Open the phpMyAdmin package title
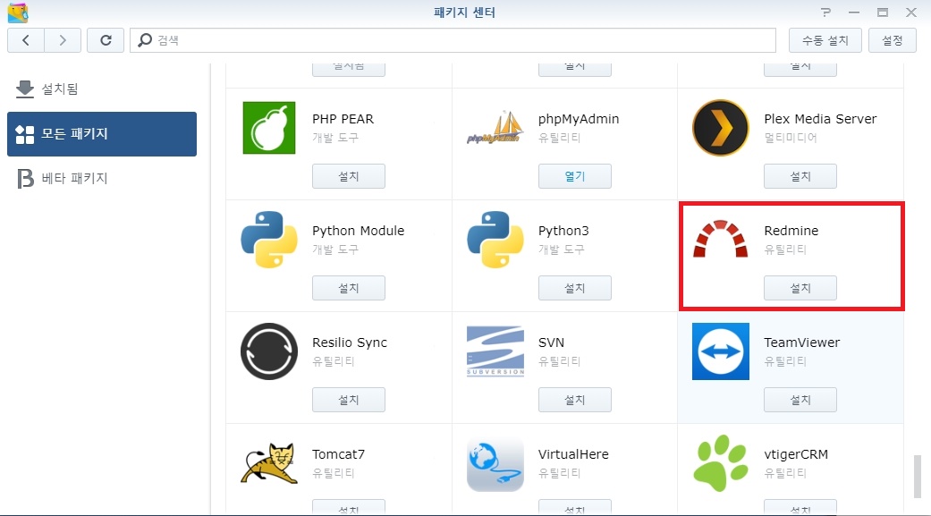The width and height of the screenshot is (931, 516). [x=579, y=119]
